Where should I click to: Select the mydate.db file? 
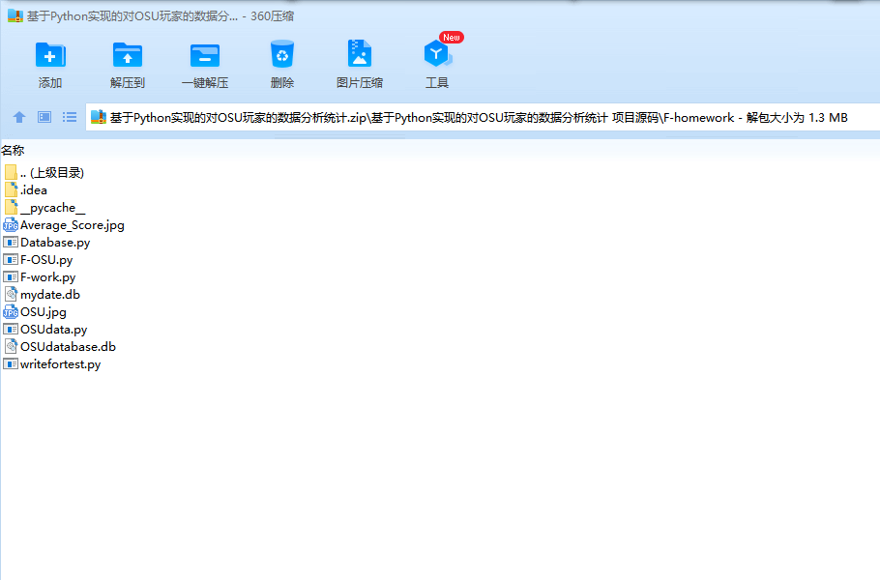[x=43, y=295]
